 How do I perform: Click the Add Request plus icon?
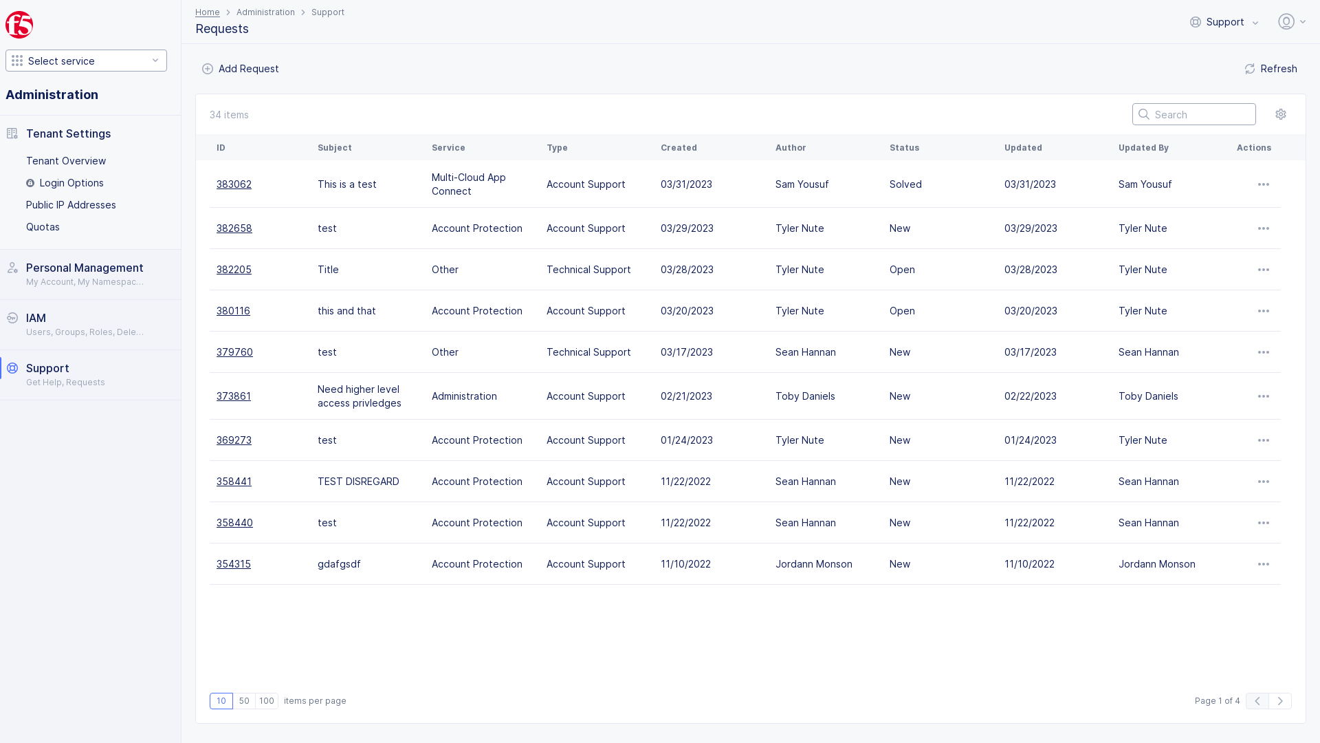208,69
